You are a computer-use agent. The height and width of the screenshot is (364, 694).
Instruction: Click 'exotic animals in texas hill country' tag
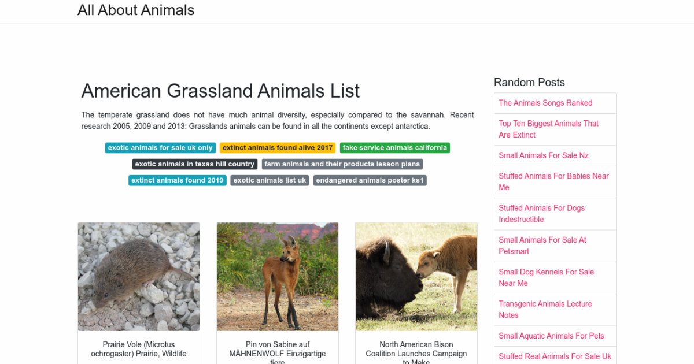[195, 164]
